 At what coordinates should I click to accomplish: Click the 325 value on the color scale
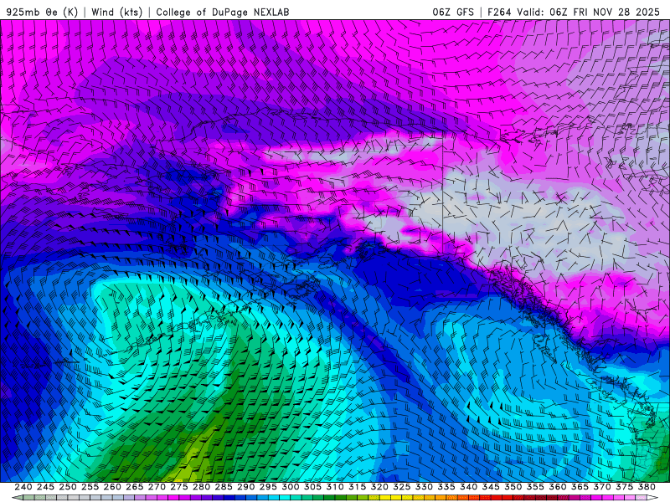pos(402,487)
